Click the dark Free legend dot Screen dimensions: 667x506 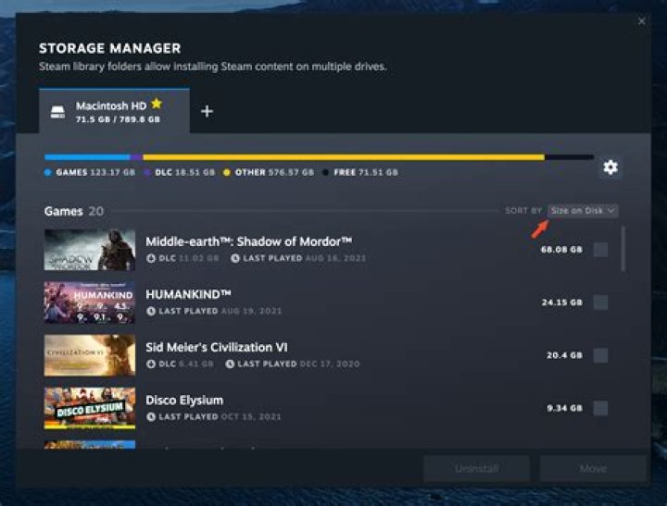[x=325, y=172]
